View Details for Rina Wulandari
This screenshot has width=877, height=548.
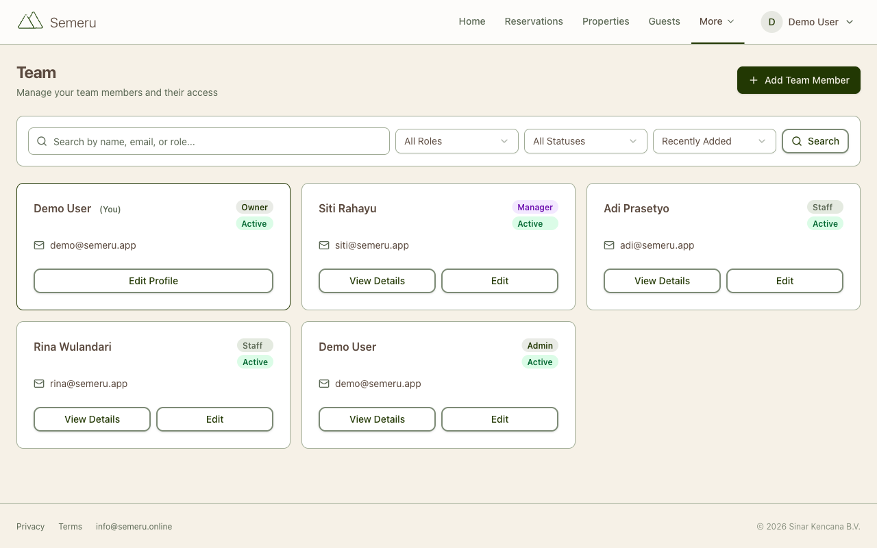[92, 419]
